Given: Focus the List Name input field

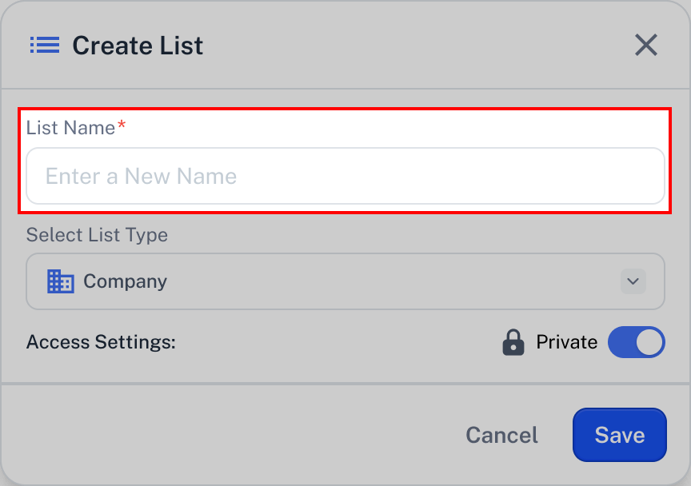Looking at the screenshot, I should [x=345, y=176].
